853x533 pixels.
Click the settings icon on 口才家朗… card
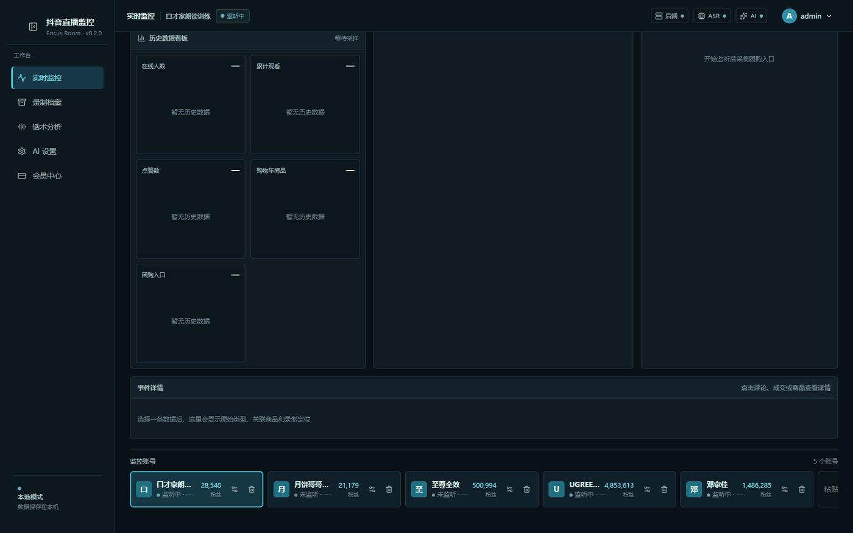click(235, 489)
